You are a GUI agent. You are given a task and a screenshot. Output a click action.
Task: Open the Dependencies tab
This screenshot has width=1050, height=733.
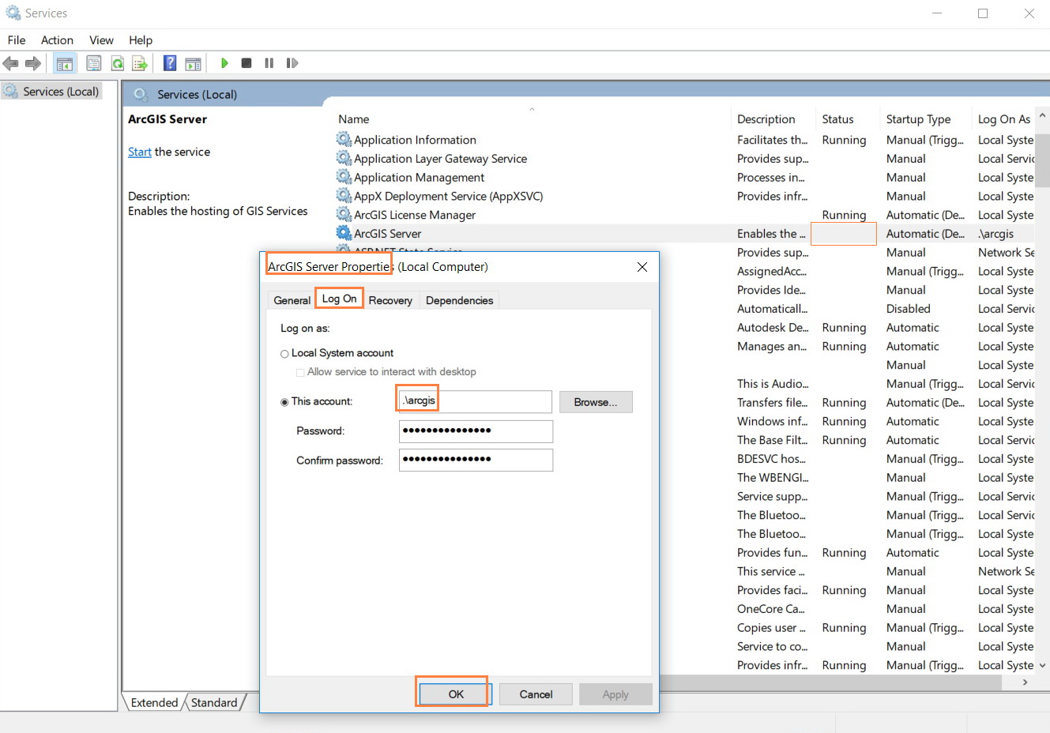coord(459,300)
